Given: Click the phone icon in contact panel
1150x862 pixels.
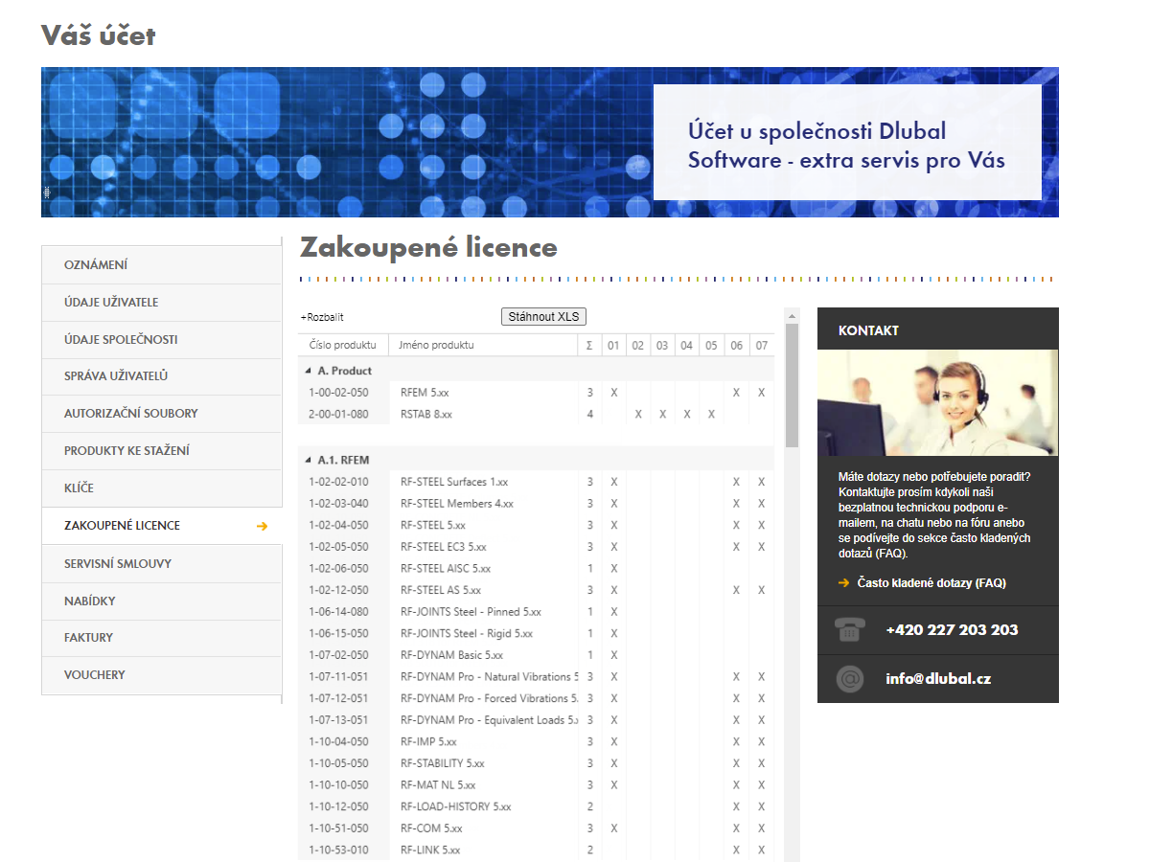Looking at the screenshot, I should click(x=850, y=630).
